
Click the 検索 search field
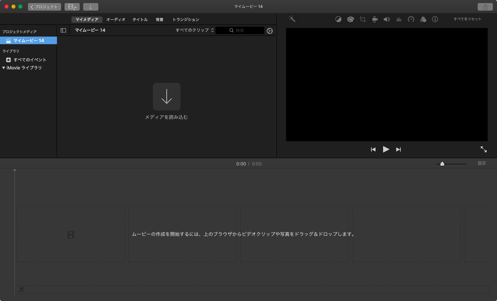[240, 30]
